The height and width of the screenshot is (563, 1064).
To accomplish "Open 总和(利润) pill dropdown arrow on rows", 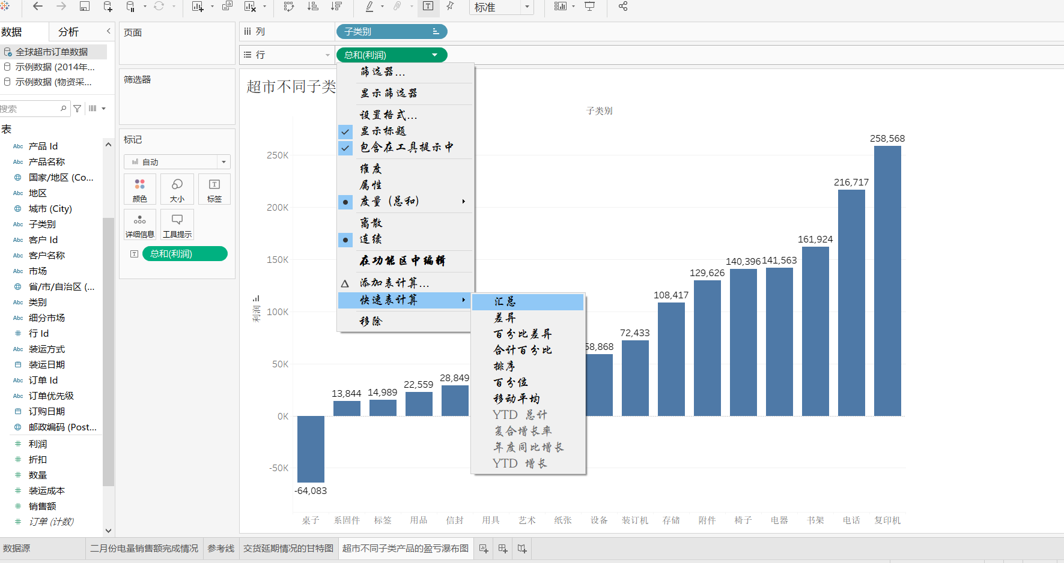I will point(435,55).
